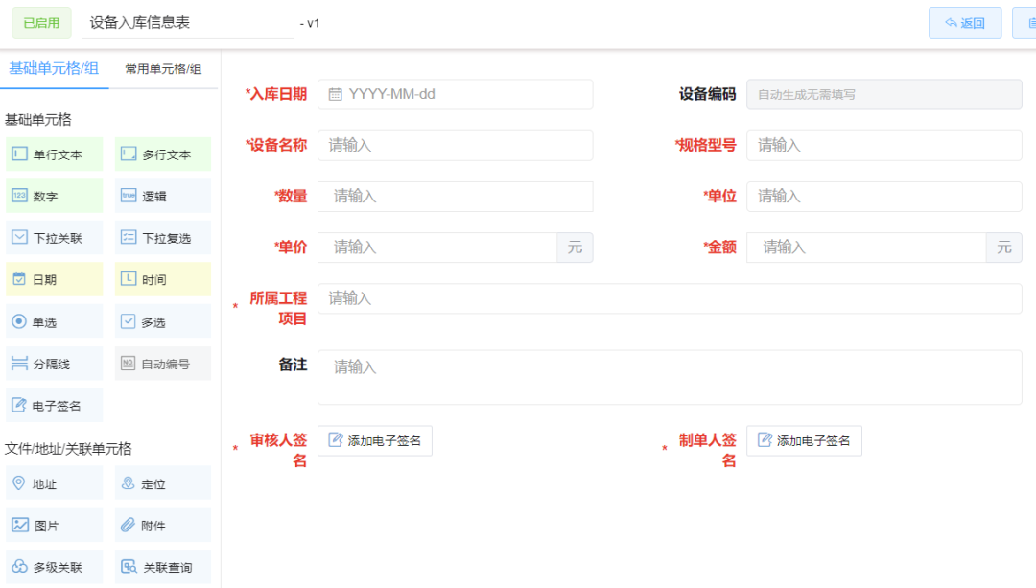The height and width of the screenshot is (588, 1036).
Task: Select the 日期 date cell icon
Action: tap(19, 279)
